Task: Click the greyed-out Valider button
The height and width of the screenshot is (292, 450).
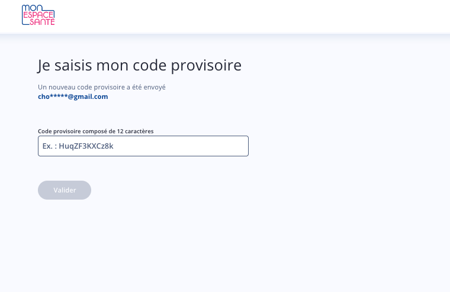Action: pos(65,190)
